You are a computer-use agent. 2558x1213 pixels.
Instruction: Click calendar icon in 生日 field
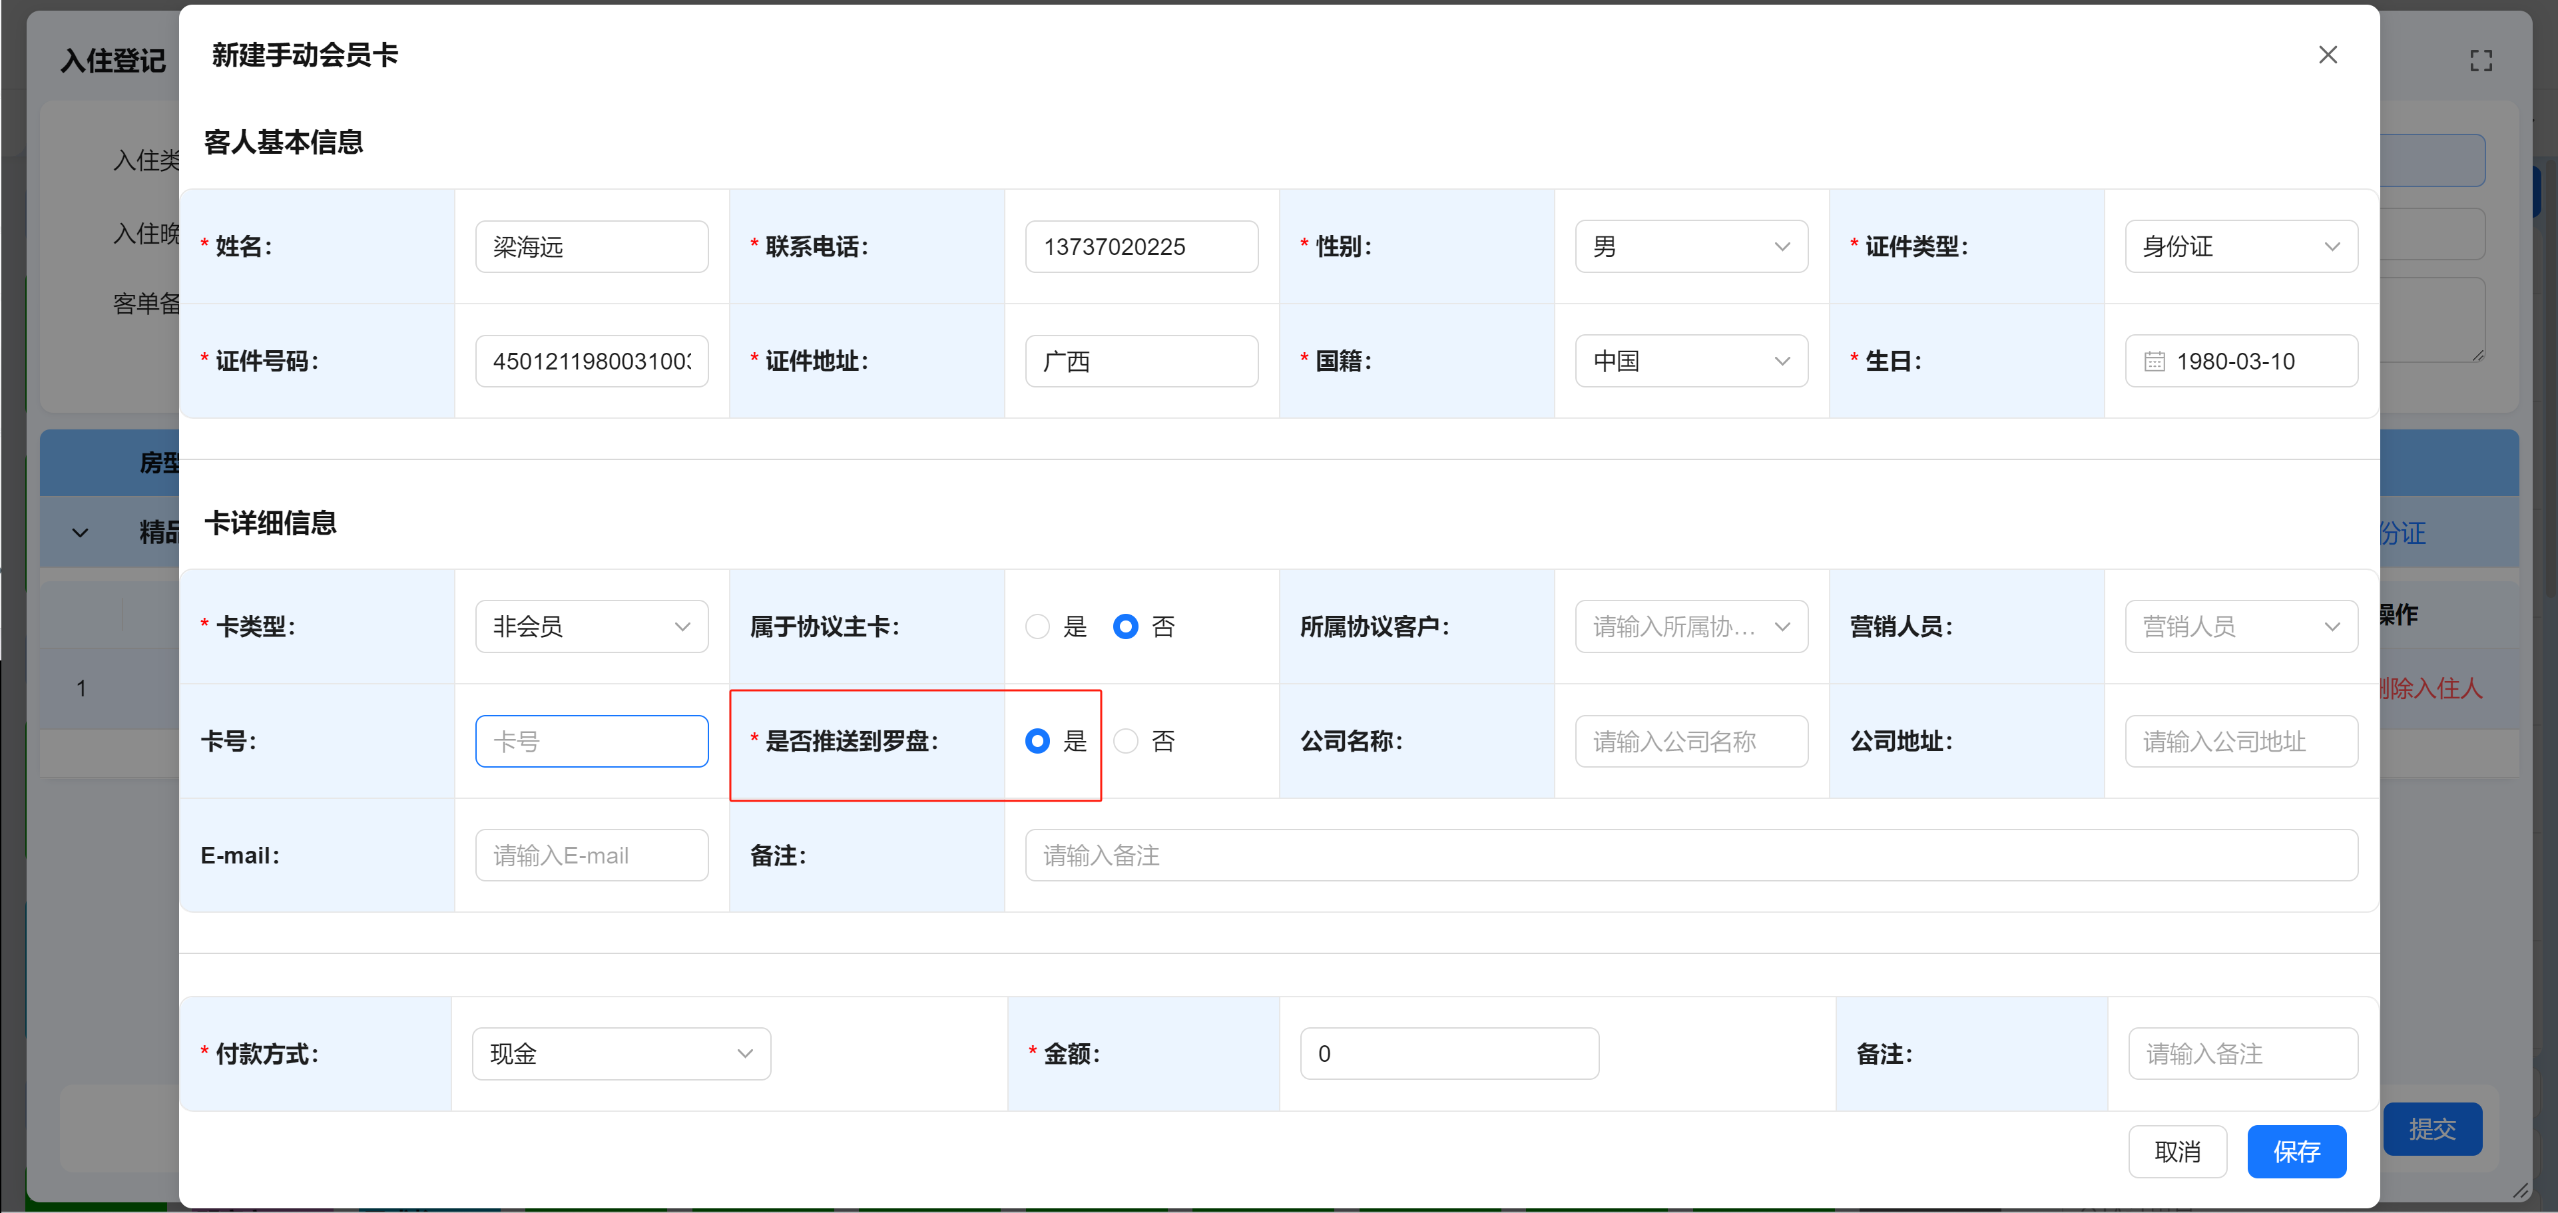coord(2154,362)
